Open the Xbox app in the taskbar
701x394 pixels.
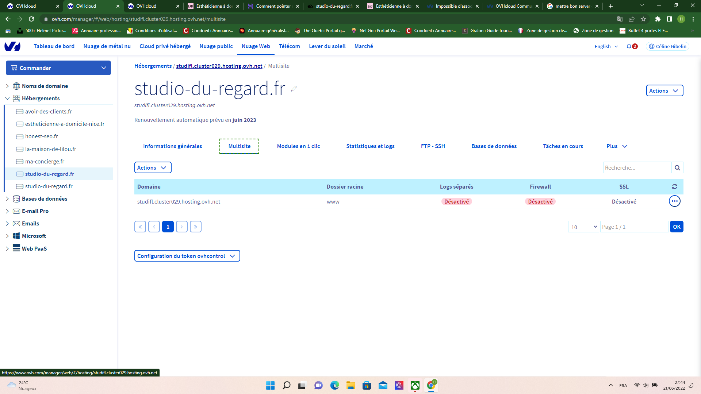click(x=415, y=385)
